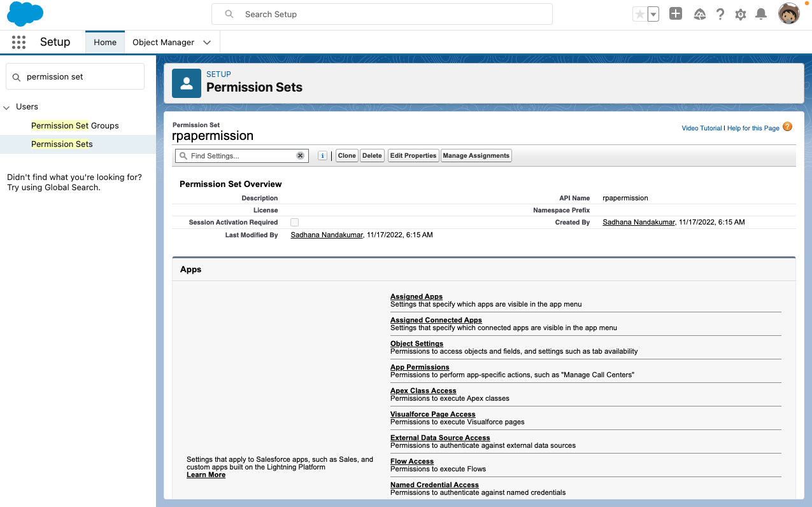Open the Apex Class Access link
Screen dimensions: 812x507
[x=424, y=391]
